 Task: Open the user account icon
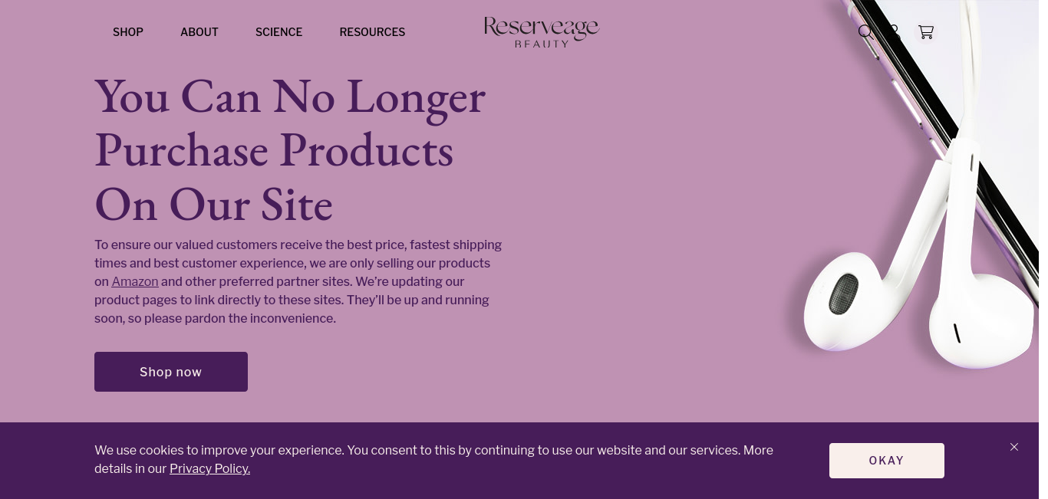pyautogui.click(x=894, y=31)
